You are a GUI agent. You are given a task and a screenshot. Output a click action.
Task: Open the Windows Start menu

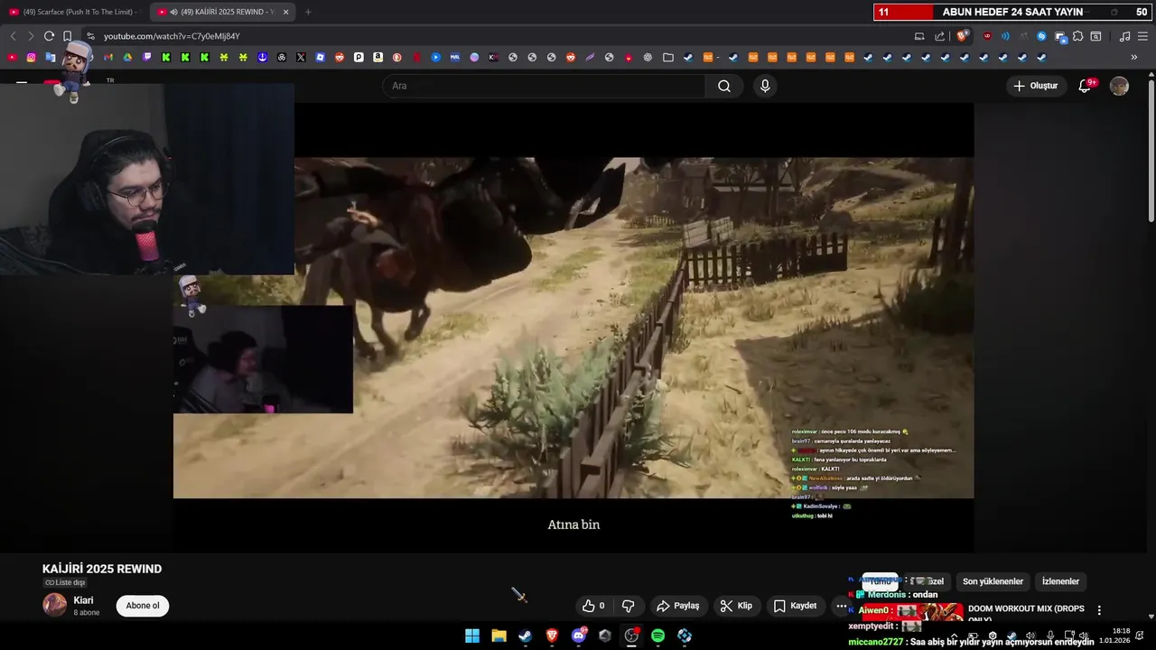pyautogui.click(x=472, y=636)
